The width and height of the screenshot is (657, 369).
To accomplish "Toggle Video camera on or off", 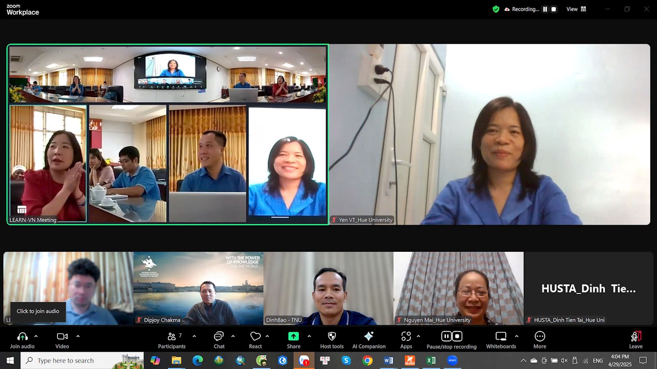I will coord(62,340).
